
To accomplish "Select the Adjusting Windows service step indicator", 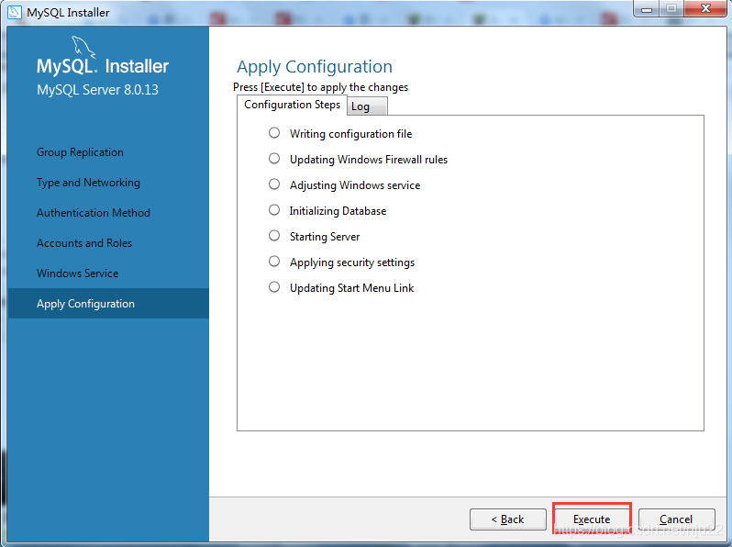I will (x=274, y=184).
